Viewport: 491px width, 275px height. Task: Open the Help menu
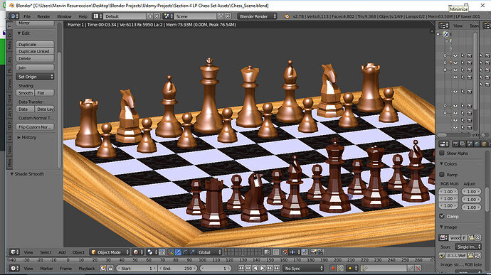click(x=83, y=16)
